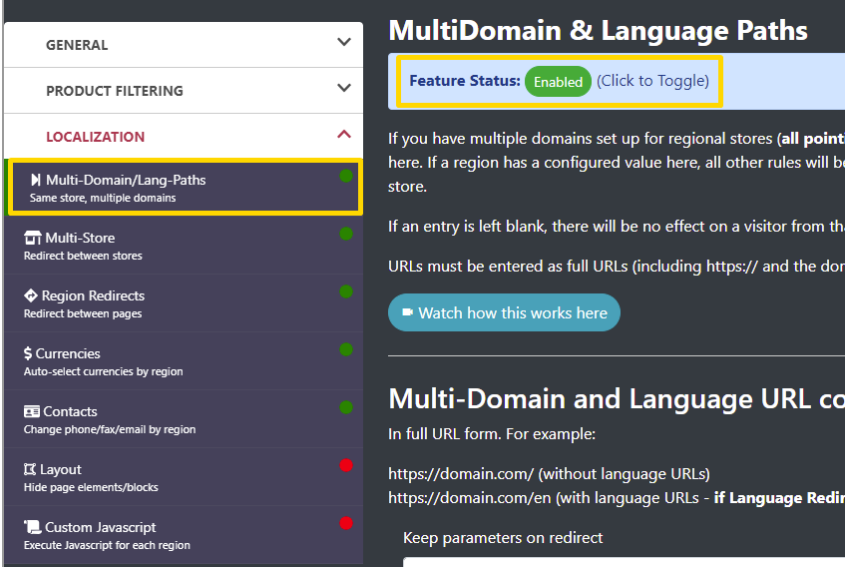Go to Multi-Store redirect settings
The height and width of the screenshot is (567, 845).
coord(184,246)
